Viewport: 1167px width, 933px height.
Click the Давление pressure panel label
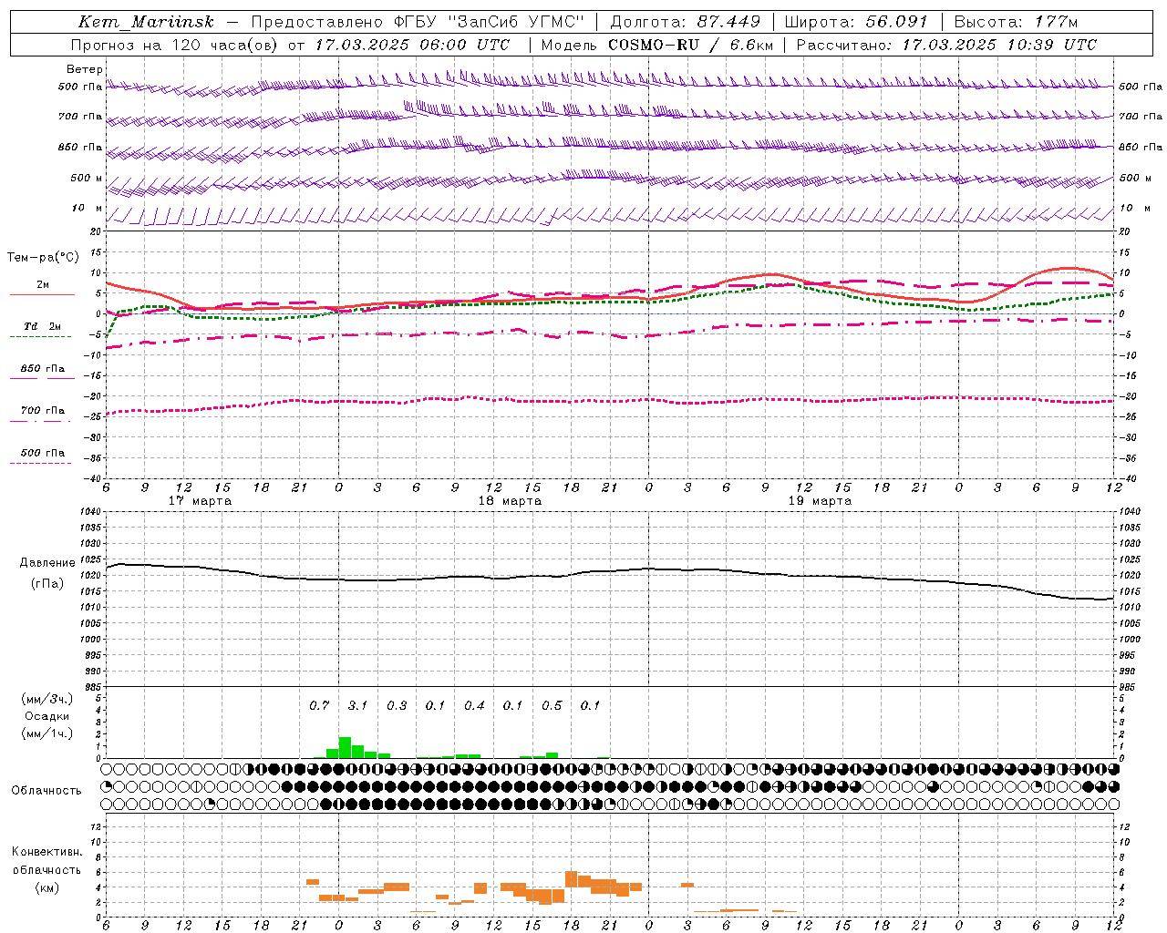pyautogui.click(x=47, y=563)
